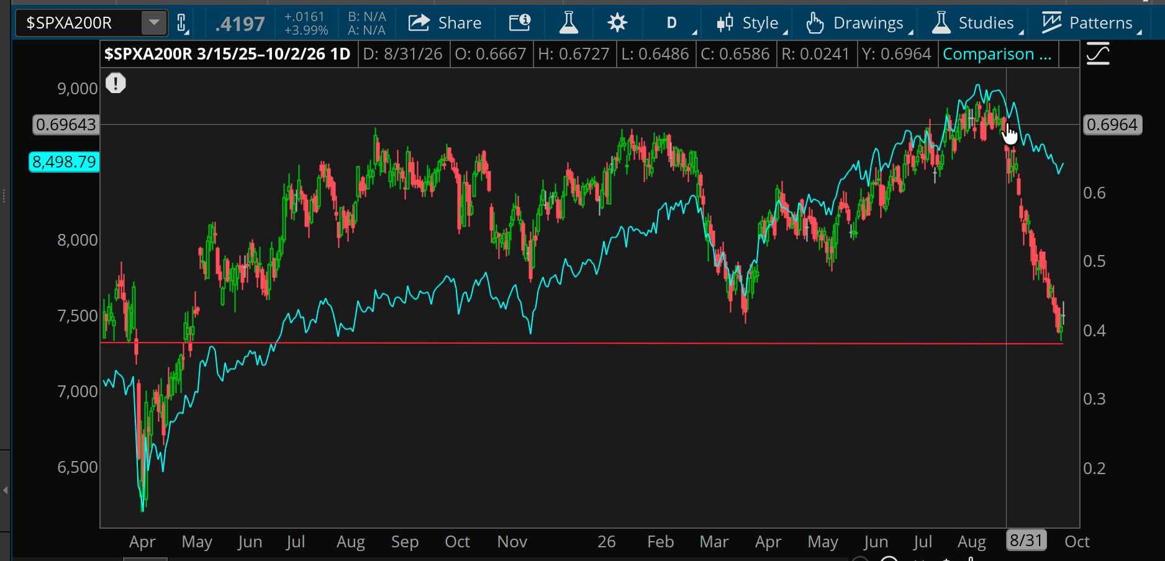
Task: Click the flask icon before the gear
Action: 568,23
